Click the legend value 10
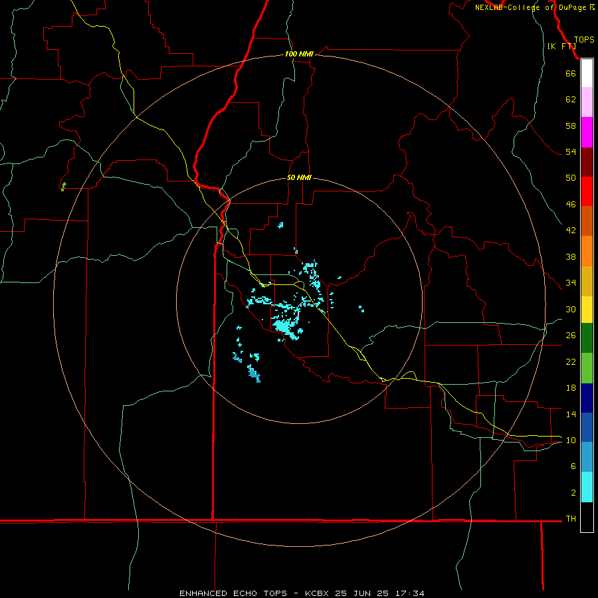 click(571, 440)
